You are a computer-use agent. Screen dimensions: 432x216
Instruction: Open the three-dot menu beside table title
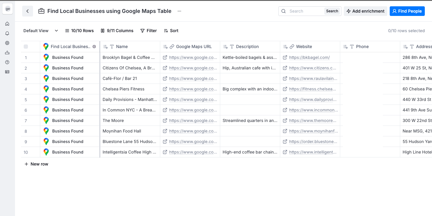[x=179, y=11]
